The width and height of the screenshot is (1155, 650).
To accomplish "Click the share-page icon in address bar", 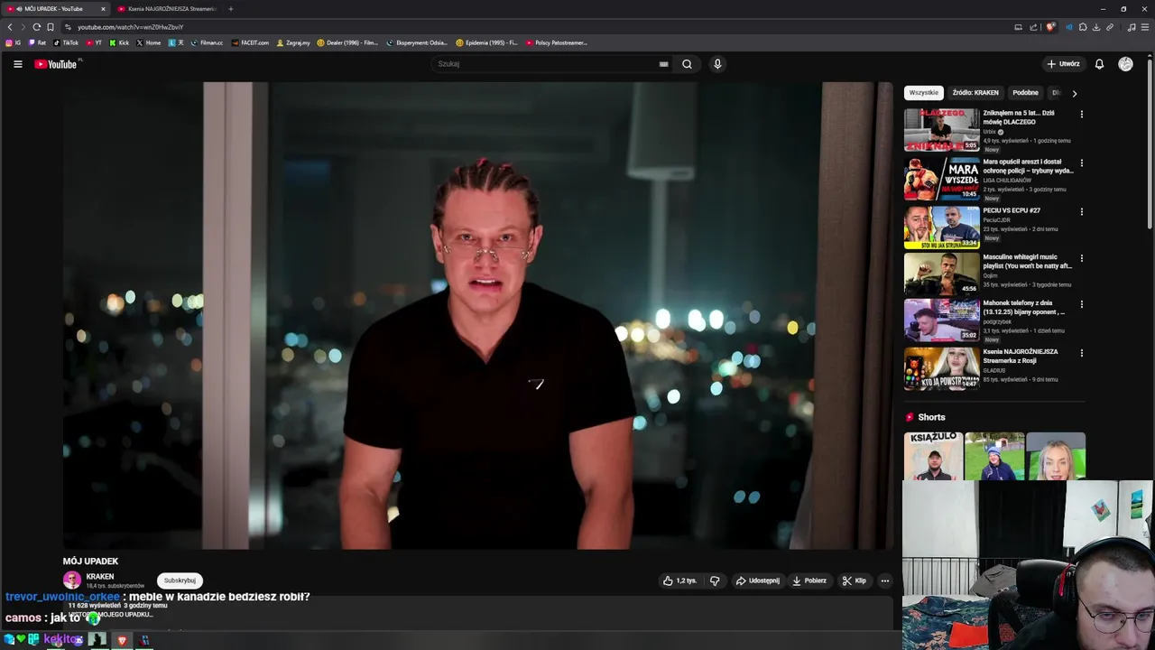I will coord(1033,27).
